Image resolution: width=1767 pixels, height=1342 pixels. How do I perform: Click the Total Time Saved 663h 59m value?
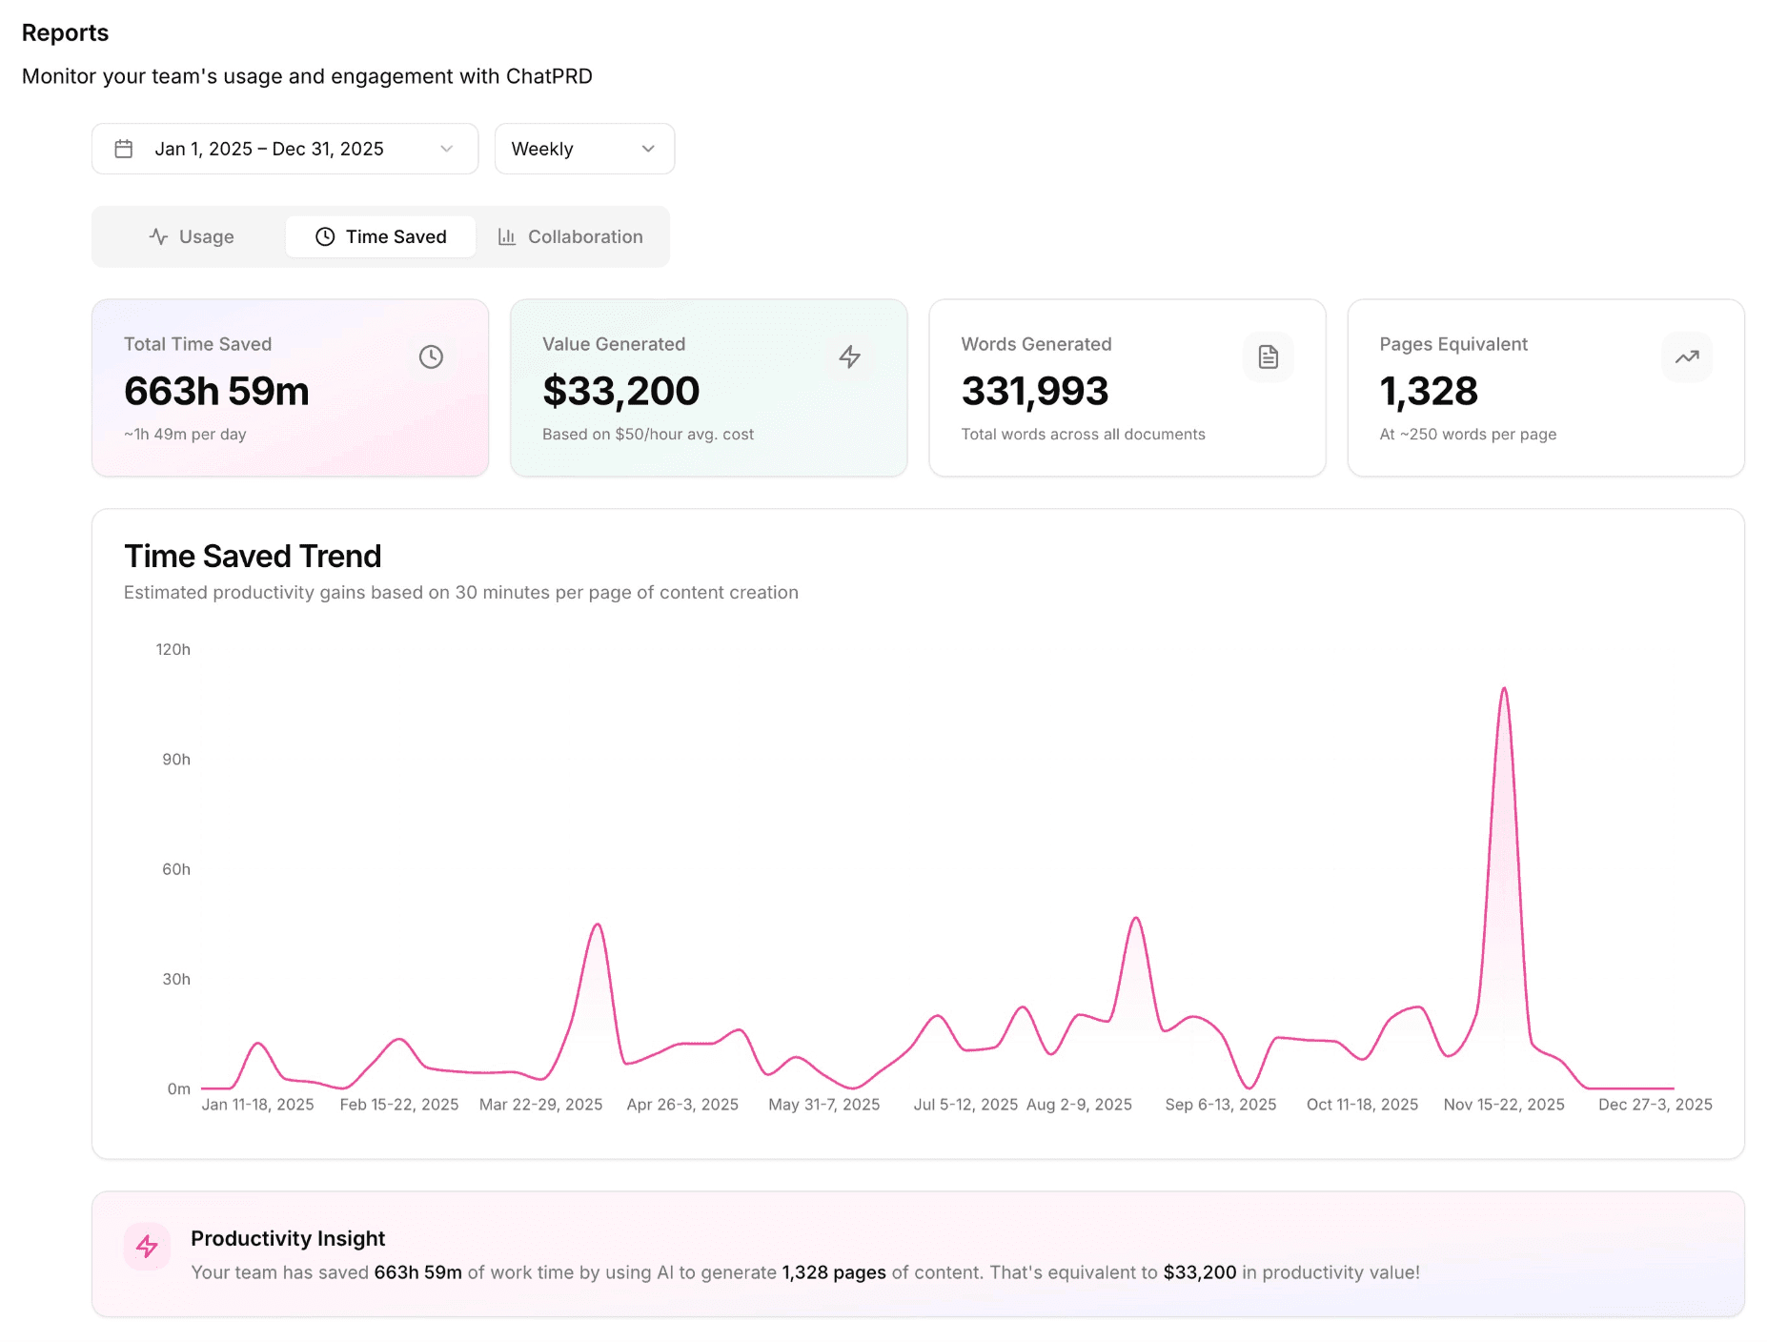216,391
